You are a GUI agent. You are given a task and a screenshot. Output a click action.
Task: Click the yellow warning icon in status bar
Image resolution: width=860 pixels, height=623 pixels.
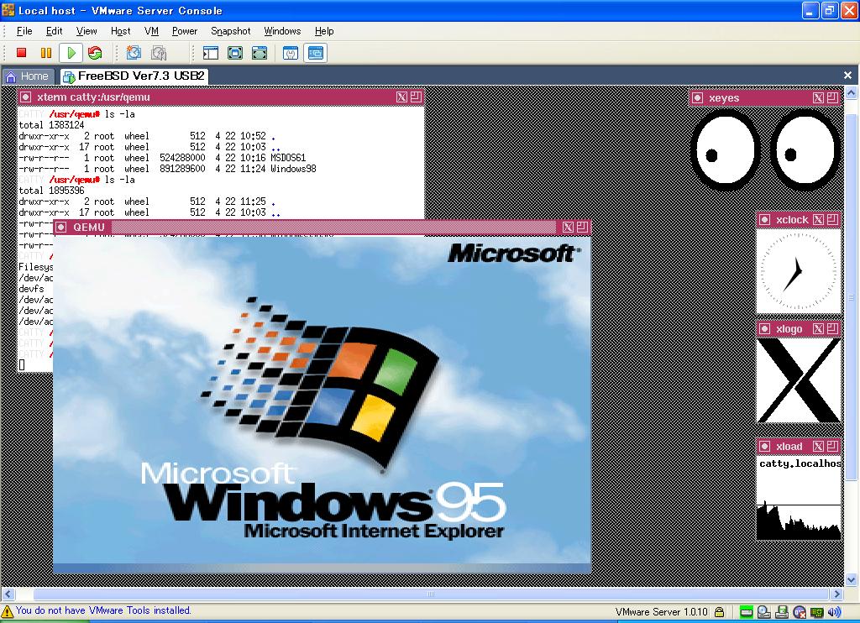[x=7, y=611]
